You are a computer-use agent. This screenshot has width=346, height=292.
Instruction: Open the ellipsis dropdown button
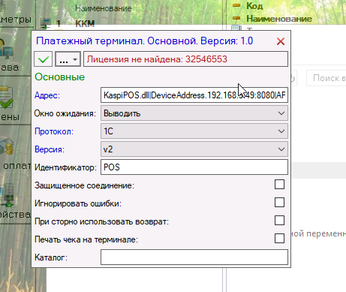point(68,59)
